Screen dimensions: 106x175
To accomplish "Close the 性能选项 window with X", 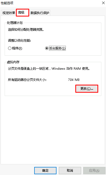I will click(103, 3).
